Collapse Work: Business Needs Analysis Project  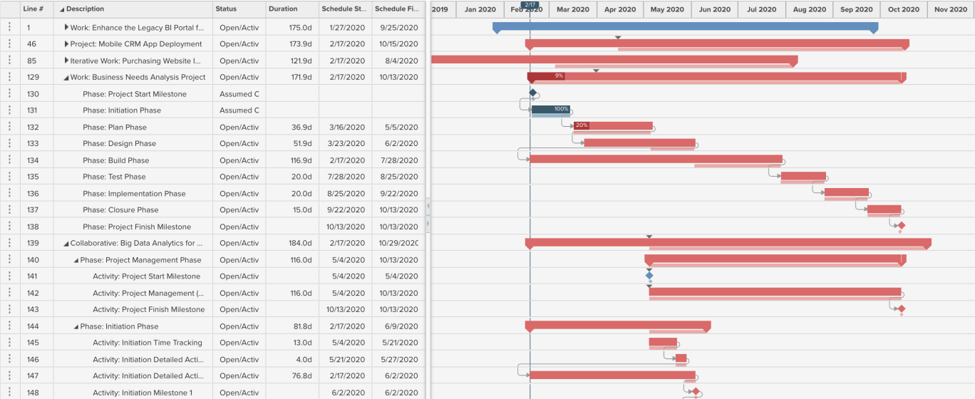(x=66, y=78)
